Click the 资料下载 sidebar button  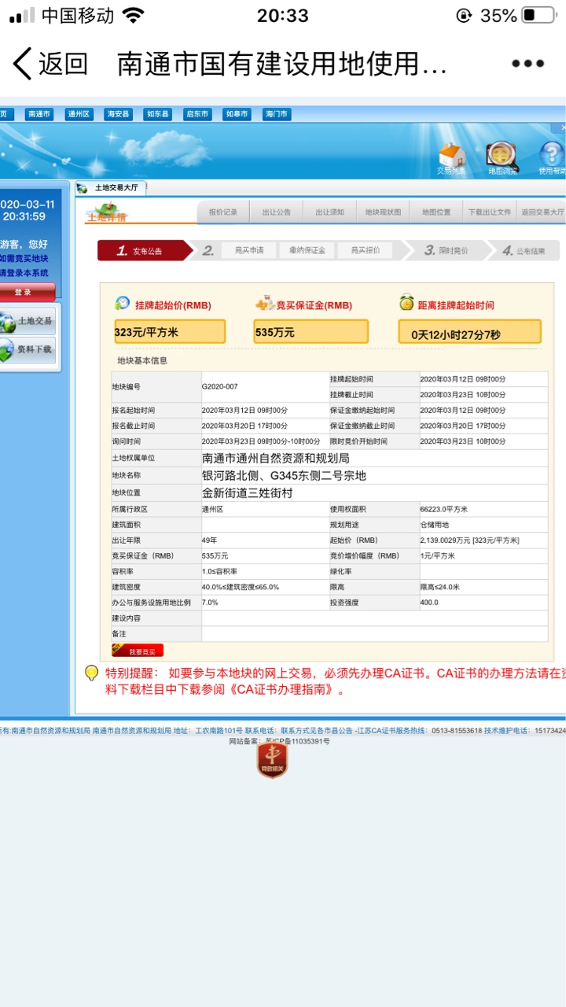(x=28, y=349)
